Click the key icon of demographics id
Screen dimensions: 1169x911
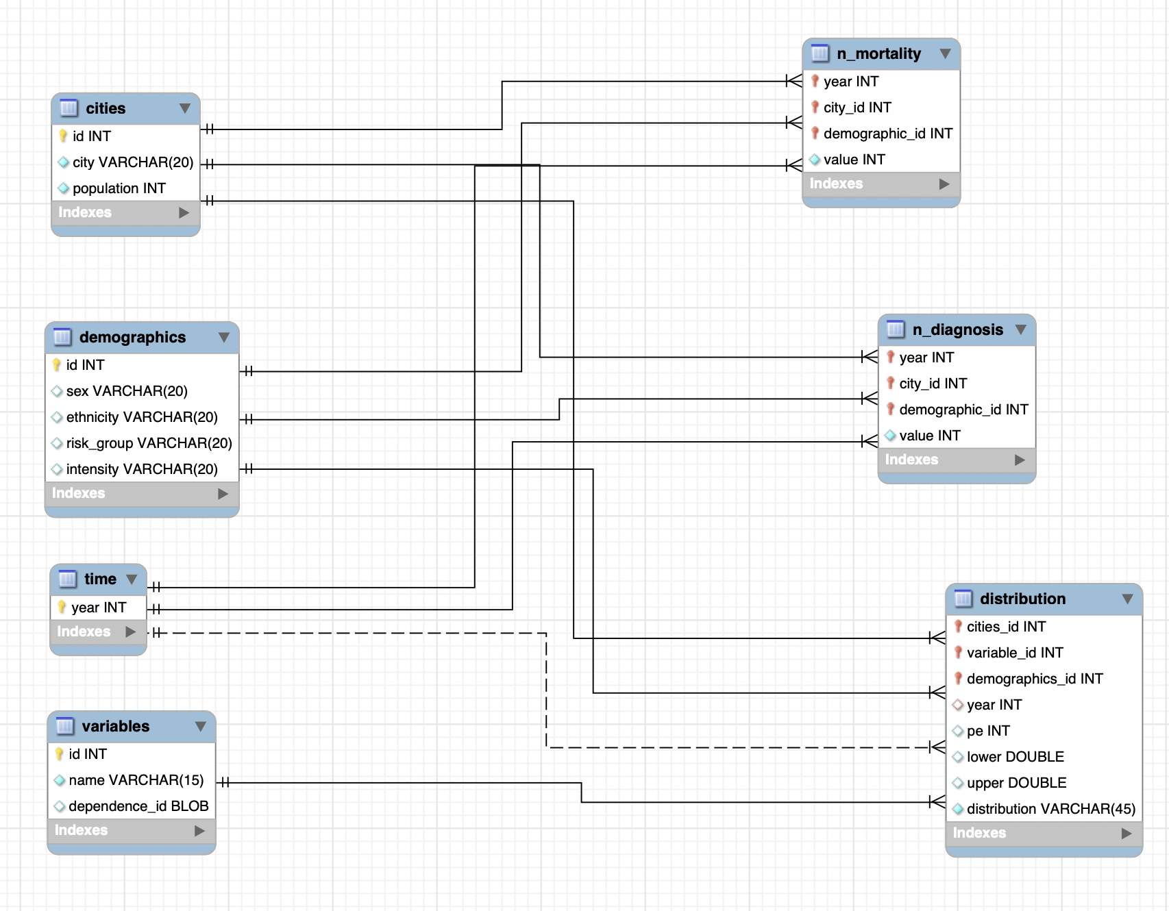pyautogui.click(x=57, y=364)
